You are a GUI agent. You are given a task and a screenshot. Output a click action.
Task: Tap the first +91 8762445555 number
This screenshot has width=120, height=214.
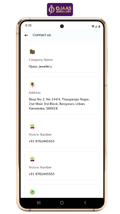(42, 141)
